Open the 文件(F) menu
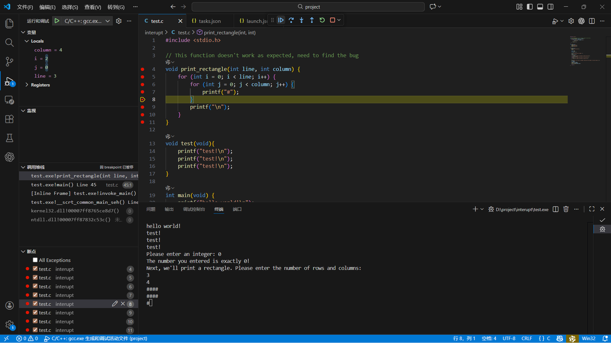 tap(25, 7)
